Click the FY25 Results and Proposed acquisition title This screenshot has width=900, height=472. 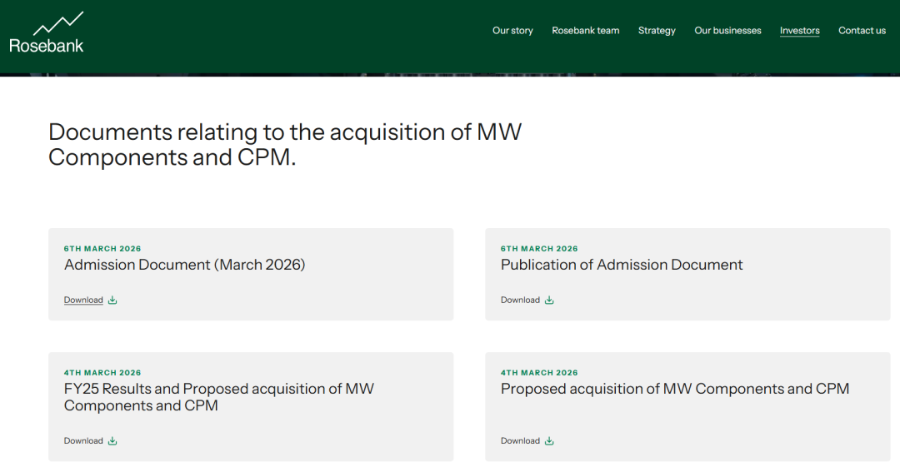218,397
